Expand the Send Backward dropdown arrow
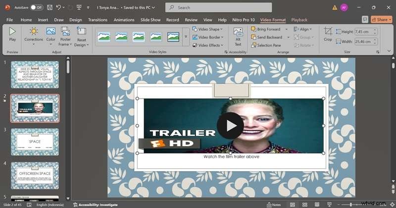 288,37
